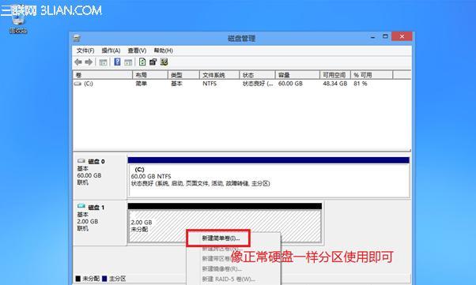Open the 帮助(H) menu
The height and width of the screenshot is (285, 476).
[164, 51]
